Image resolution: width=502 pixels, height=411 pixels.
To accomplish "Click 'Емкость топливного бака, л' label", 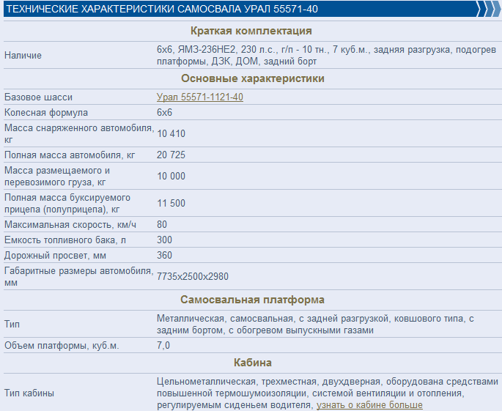I will coord(65,240).
